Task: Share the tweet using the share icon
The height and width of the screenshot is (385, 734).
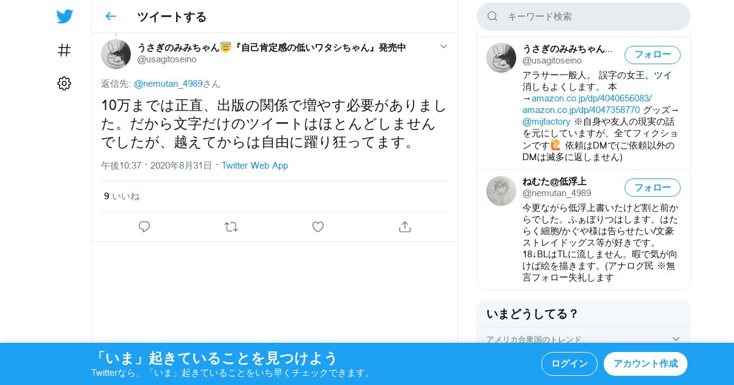Action: click(x=404, y=227)
